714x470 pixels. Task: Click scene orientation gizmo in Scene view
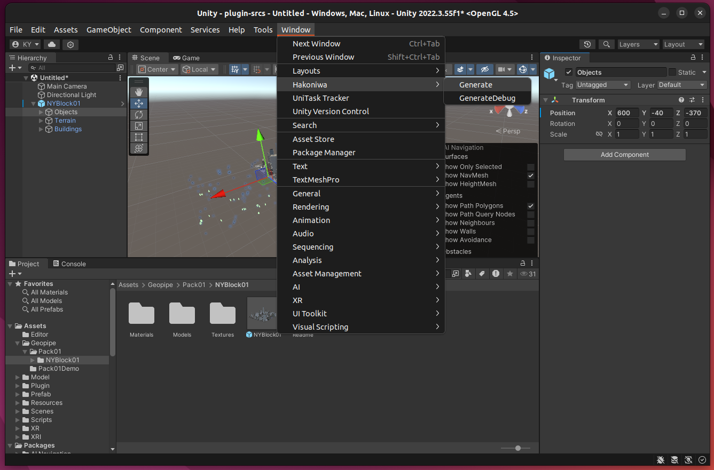509,110
